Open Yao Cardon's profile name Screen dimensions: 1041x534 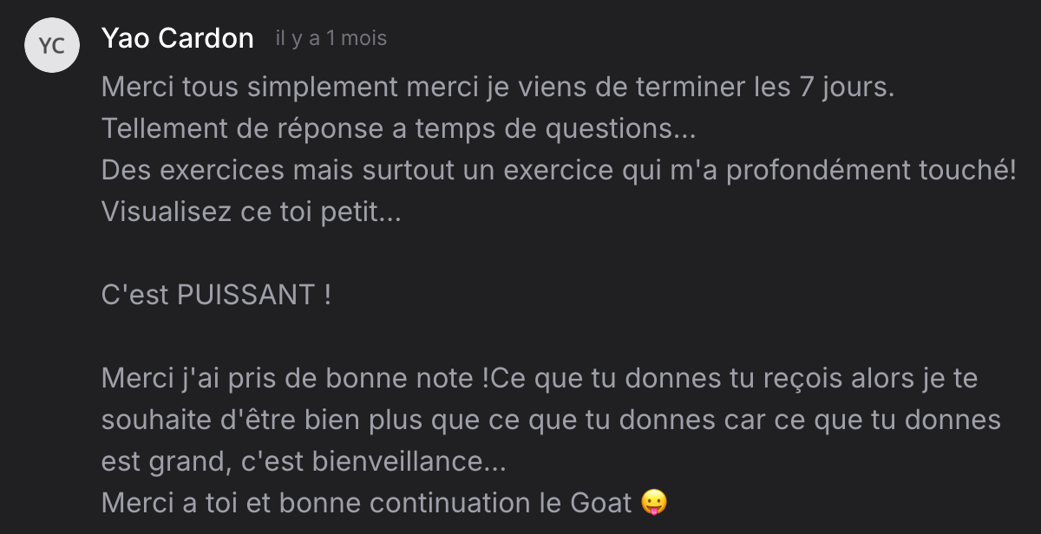(x=178, y=38)
